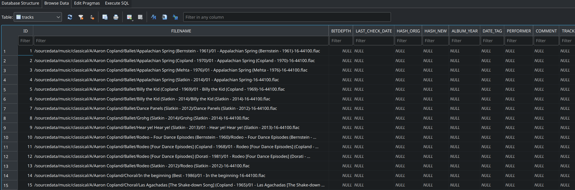Open the find and replace icon
Screen dimensions: 575x190
click(175, 17)
